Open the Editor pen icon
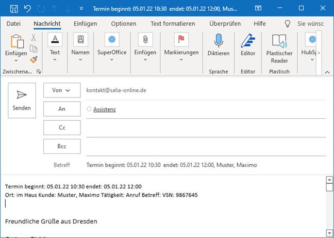334x238 pixels. click(x=248, y=40)
